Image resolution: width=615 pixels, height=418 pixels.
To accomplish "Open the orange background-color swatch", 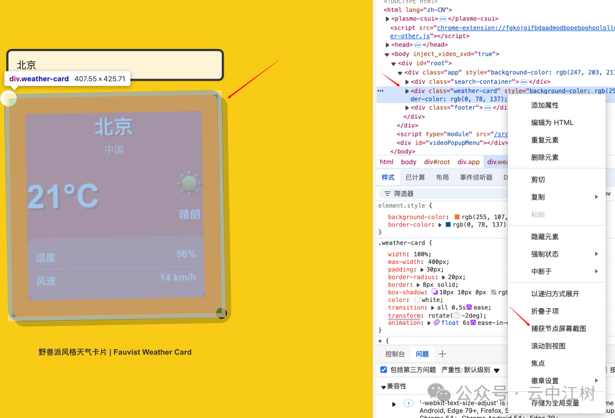I will (x=457, y=217).
